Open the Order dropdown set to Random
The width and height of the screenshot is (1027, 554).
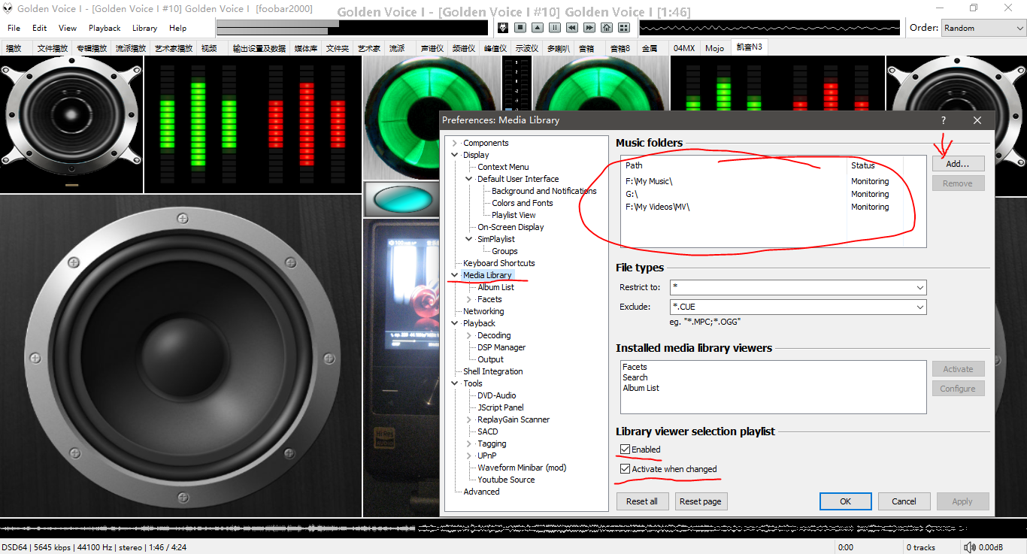[983, 28]
